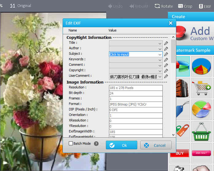Select the Crop tool in toolbar

(185, 6)
